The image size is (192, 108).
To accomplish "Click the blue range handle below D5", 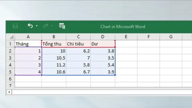I will pyautogui.click(x=115, y=75).
